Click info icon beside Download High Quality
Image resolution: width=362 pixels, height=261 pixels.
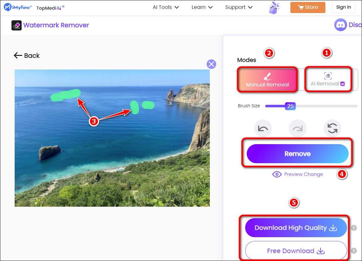(353, 228)
